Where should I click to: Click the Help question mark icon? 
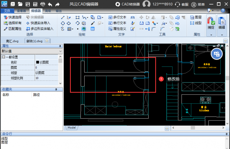coord(223,11)
